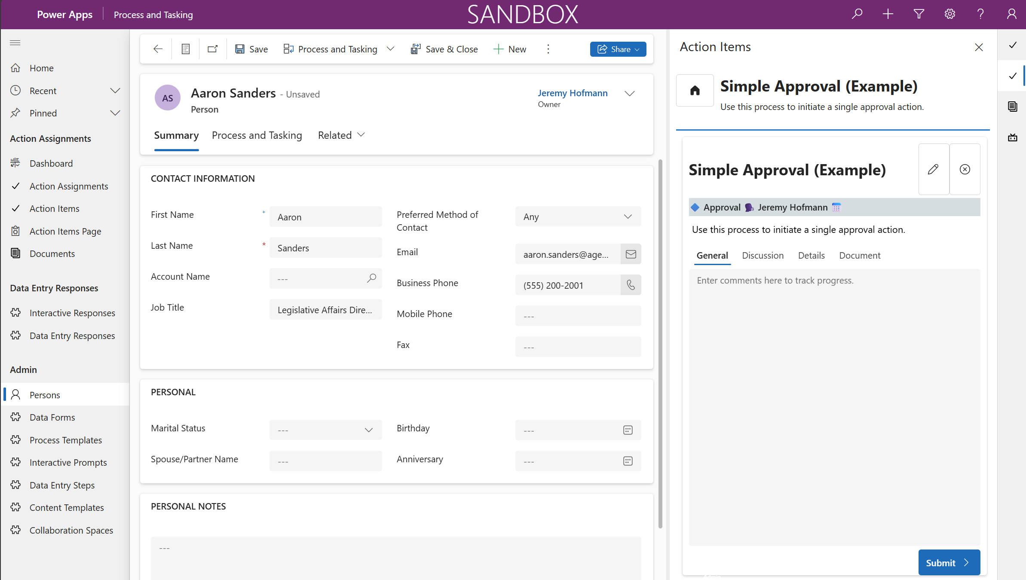Click the vertical scrollbar of the form

[x=660, y=344]
